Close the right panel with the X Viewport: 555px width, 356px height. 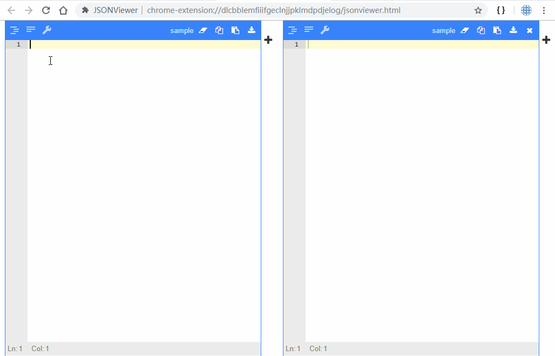530,30
